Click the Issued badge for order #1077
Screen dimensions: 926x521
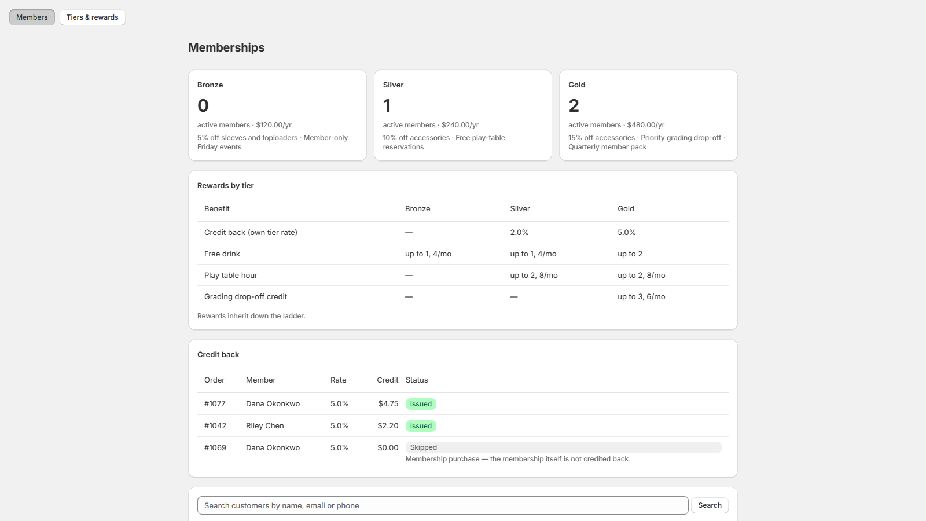(x=421, y=404)
